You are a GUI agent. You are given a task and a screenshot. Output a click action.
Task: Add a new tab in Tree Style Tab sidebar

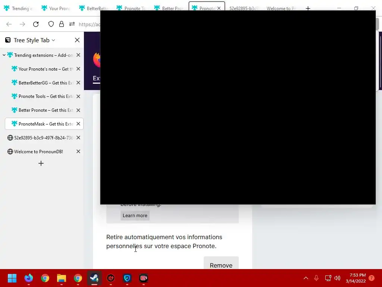click(x=41, y=163)
